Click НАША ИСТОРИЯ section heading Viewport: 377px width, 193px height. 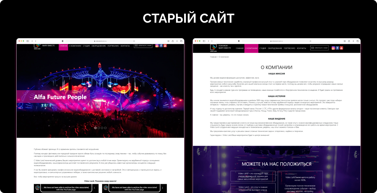276,96
